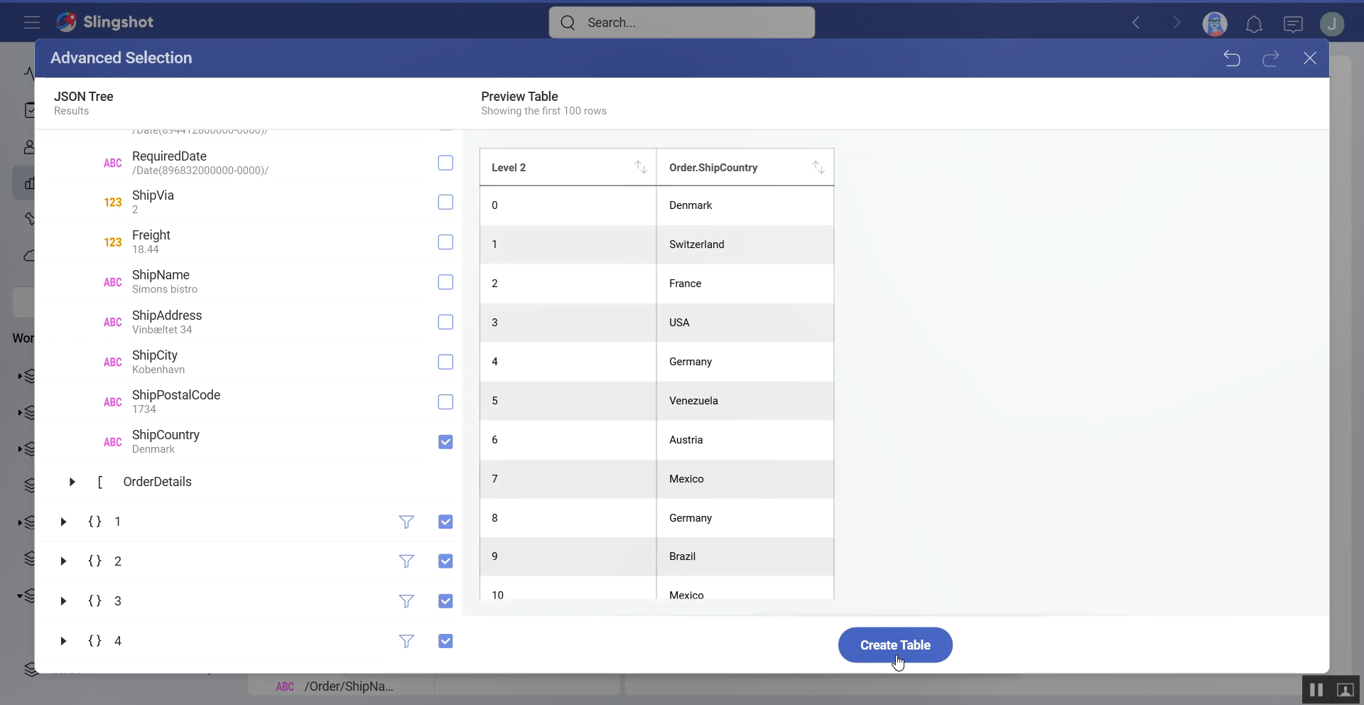Focus the Search input field
1364x705 pixels.
click(682, 23)
